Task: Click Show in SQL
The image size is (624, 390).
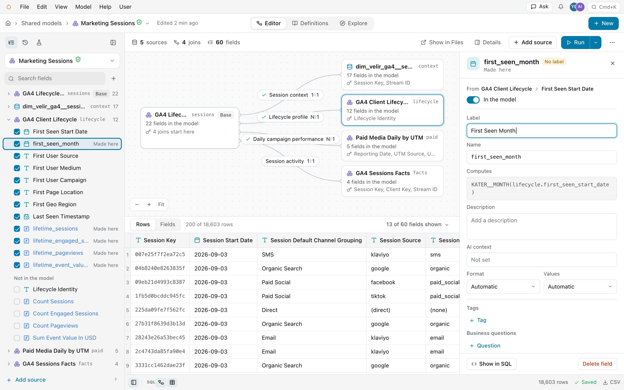Action: tap(491, 364)
